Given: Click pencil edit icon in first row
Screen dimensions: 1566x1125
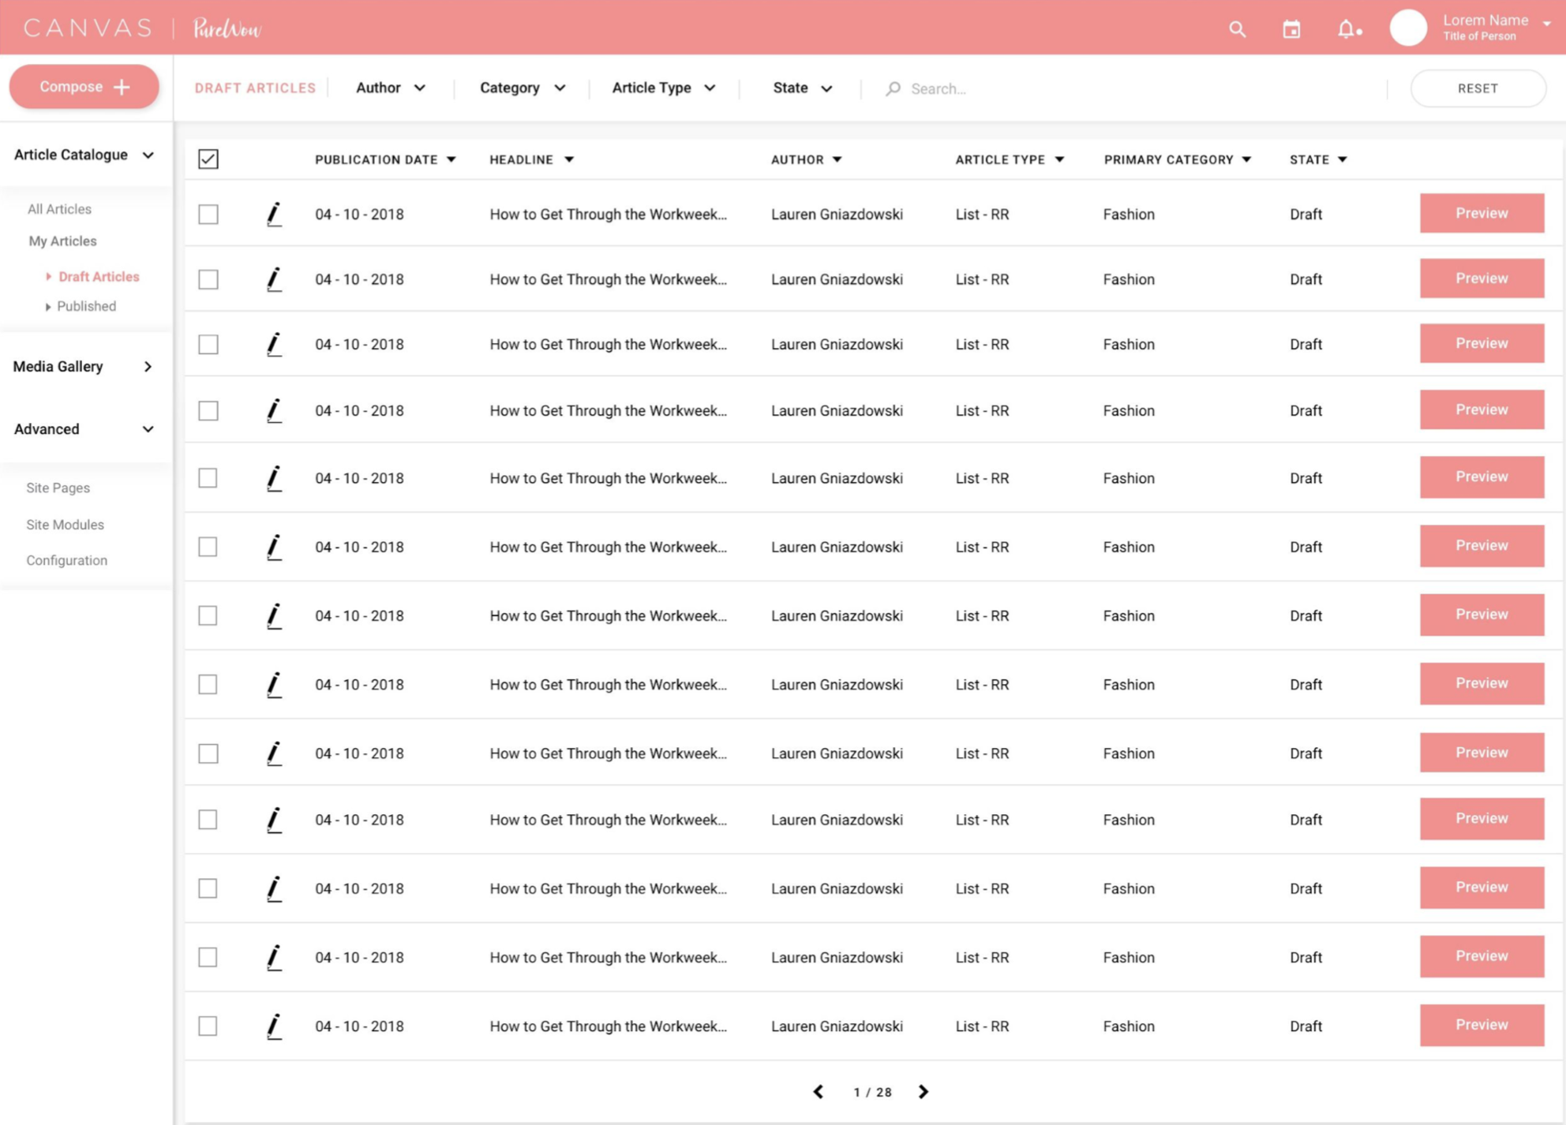Looking at the screenshot, I should (x=274, y=215).
